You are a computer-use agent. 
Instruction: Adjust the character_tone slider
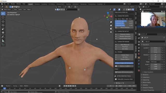pos(124,25)
